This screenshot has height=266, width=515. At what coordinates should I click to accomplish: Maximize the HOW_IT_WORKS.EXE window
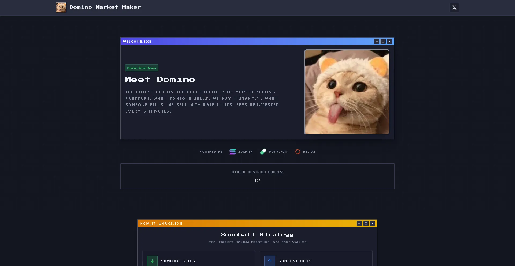tap(366, 223)
